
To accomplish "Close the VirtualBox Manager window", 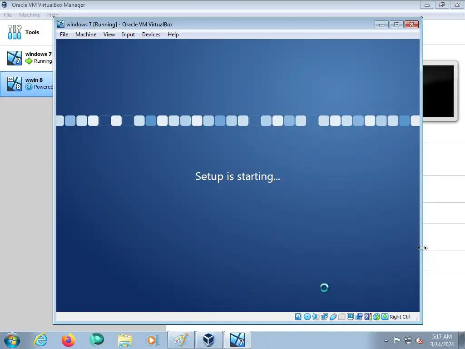I will click(457, 5).
